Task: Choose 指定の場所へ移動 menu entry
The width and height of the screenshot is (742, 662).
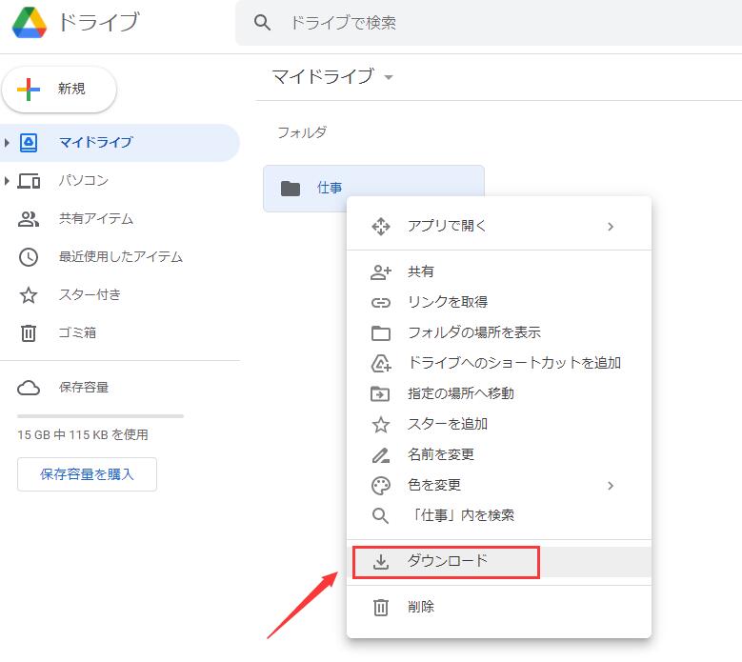Action: click(x=499, y=393)
